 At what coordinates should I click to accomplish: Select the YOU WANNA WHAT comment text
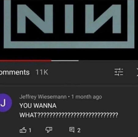point(69,110)
